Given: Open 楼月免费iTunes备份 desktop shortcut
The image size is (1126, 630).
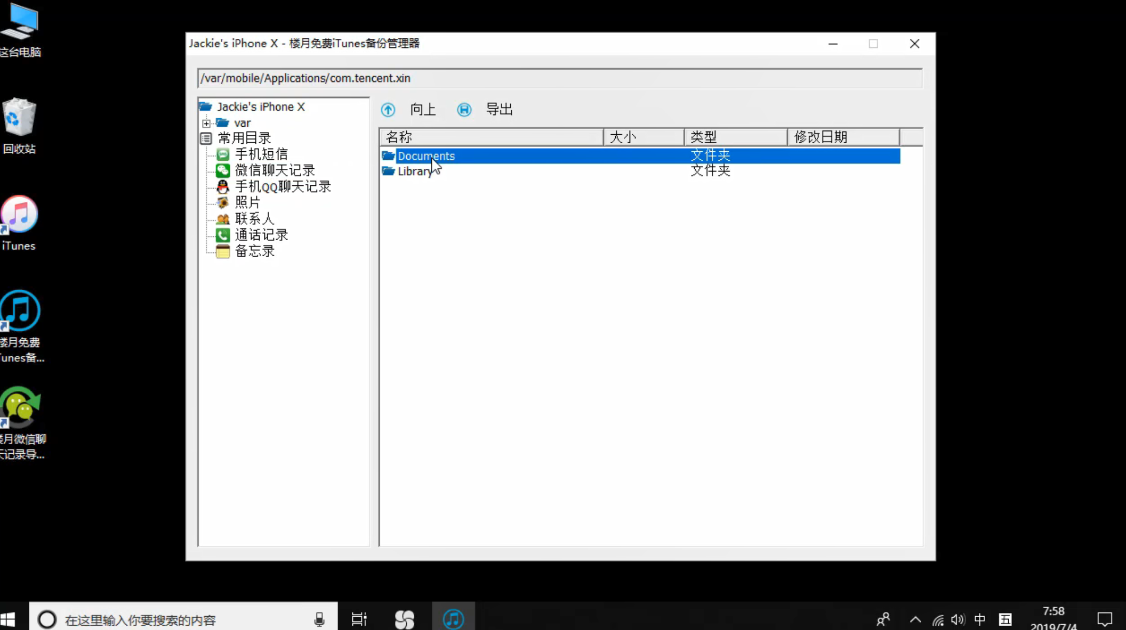Looking at the screenshot, I should [21, 327].
